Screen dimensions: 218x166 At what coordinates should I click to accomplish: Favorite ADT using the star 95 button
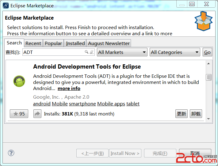[19, 114]
